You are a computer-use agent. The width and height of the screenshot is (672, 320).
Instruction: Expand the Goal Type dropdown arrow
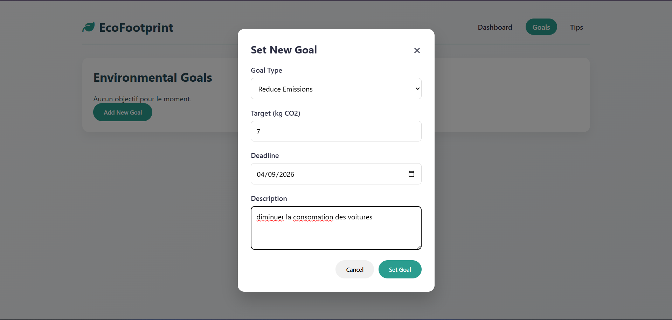[x=417, y=89]
